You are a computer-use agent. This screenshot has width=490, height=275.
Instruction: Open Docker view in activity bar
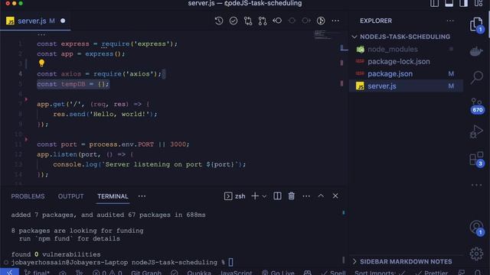(x=476, y=51)
